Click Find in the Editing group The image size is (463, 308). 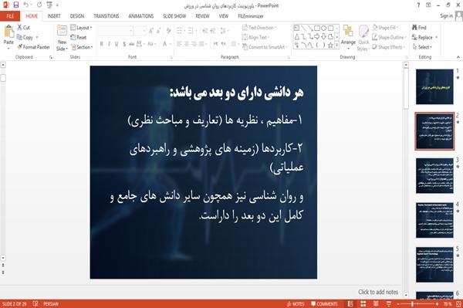click(419, 28)
